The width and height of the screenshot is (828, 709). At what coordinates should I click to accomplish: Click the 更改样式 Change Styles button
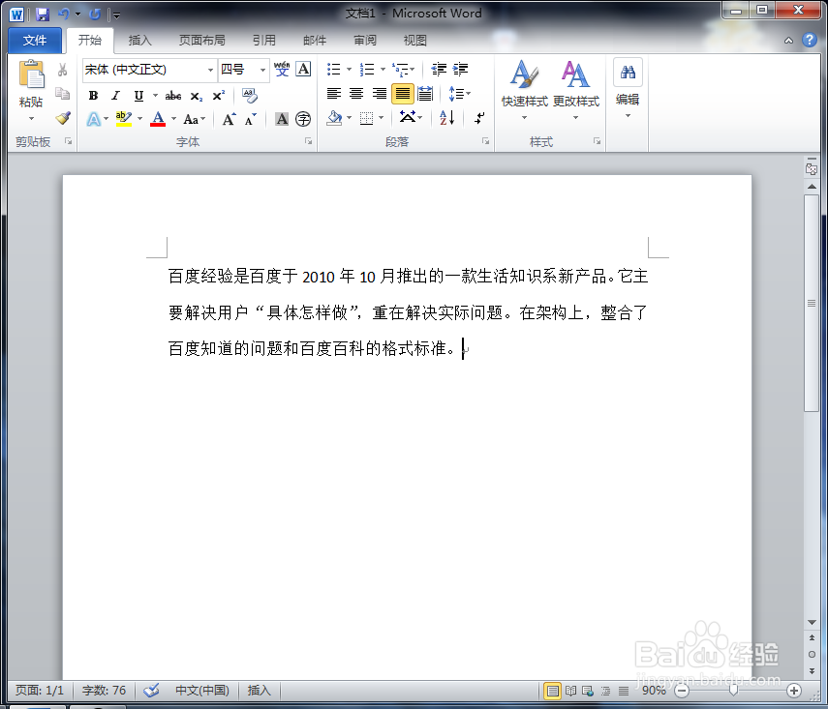575,90
